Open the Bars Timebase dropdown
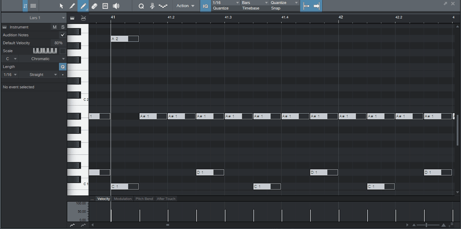 255,3
